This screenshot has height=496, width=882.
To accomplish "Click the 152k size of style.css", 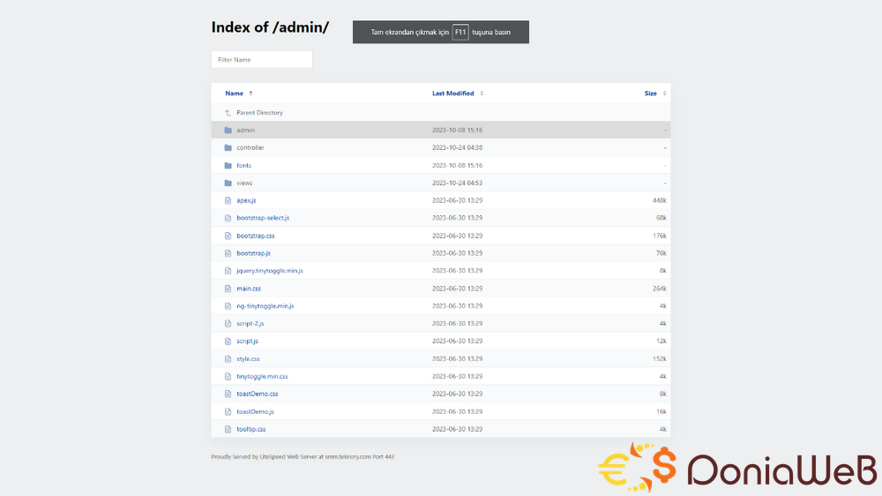I will coord(659,358).
